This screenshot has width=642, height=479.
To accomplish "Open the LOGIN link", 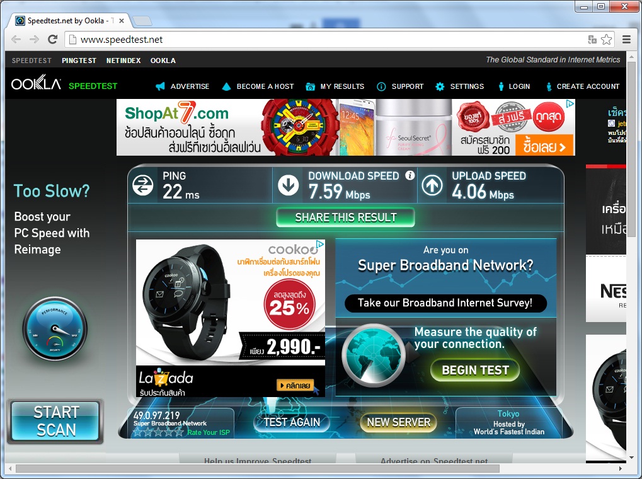I will [519, 86].
